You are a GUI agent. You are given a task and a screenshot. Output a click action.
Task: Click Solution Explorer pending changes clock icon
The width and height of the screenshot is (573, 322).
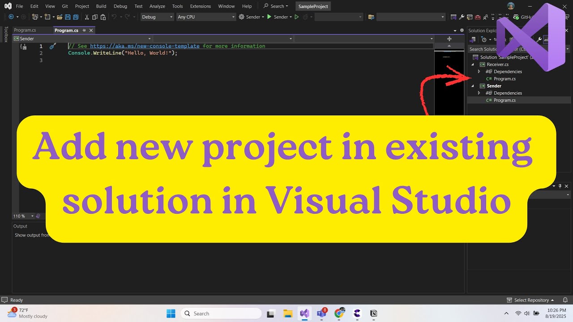pos(484,39)
